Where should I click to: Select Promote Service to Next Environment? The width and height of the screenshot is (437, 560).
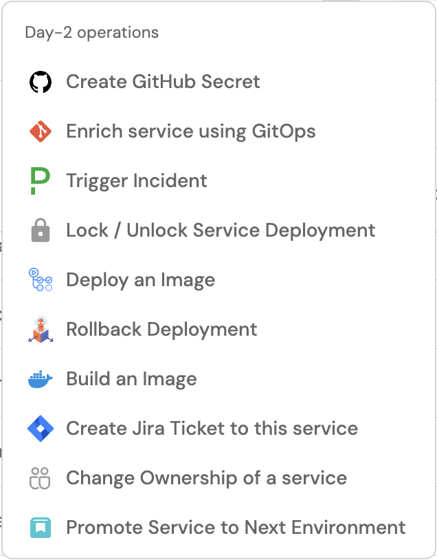(236, 528)
